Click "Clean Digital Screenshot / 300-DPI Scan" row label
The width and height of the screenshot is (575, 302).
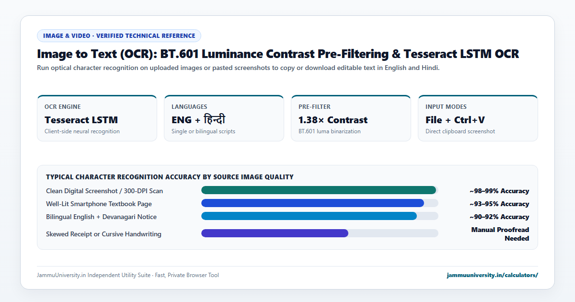104,191
